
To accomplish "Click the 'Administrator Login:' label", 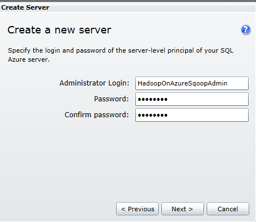I will click(x=94, y=83).
